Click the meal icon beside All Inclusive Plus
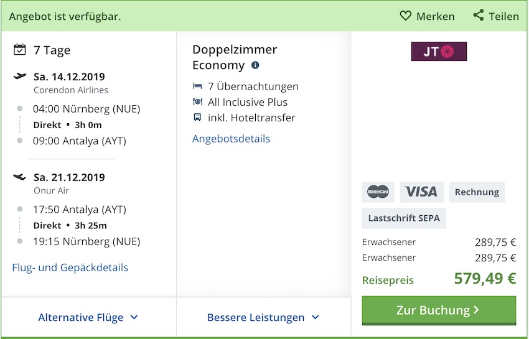The width and height of the screenshot is (529, 339). pos(197,102)
